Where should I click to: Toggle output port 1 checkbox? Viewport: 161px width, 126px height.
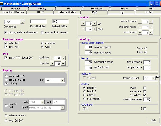click(84, 108)
